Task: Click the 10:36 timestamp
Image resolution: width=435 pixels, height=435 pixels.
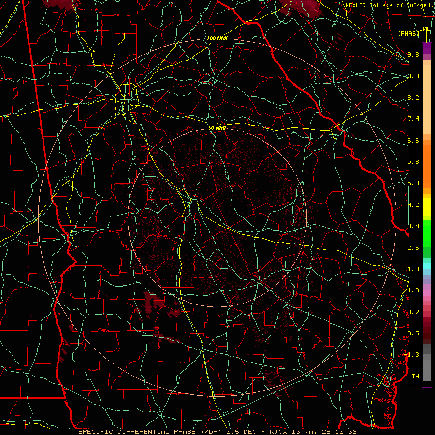Action: (347, 432)
